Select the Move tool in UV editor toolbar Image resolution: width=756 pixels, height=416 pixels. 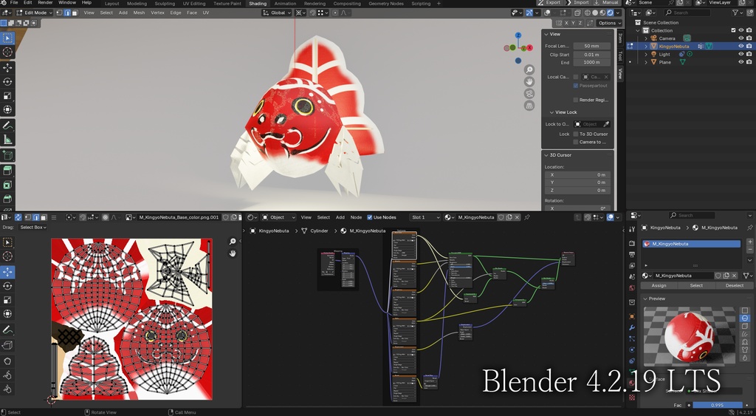[7, 272]
